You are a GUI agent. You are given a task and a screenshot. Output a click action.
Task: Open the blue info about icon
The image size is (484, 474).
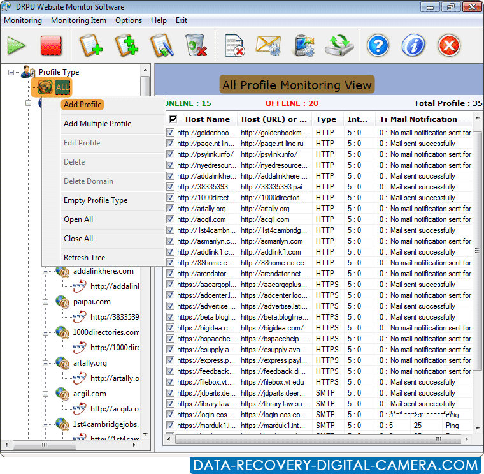click(x=413, y=45)
